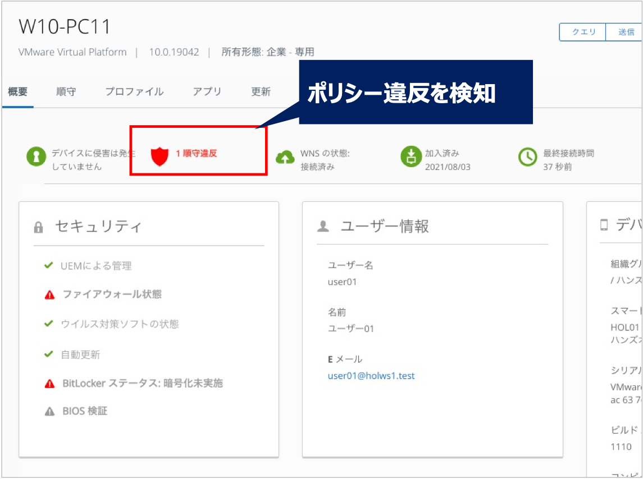
Task: Click the green checkmark next to 自動更新
Action: point(48,353)
